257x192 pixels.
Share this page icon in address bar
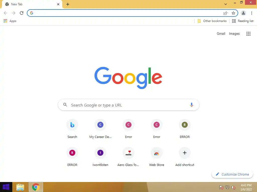pyautogui.click(x=225, y=13)
